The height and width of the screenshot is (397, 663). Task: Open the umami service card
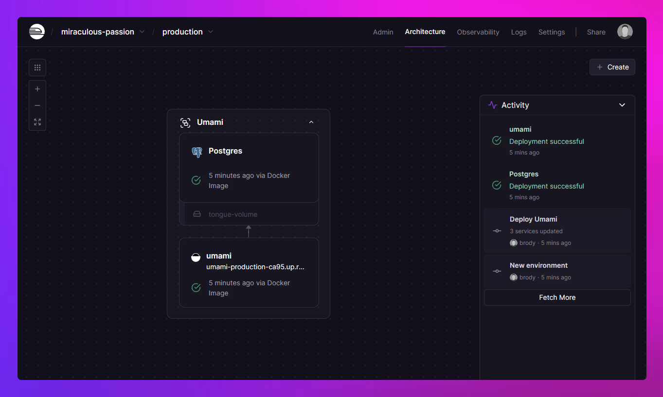tap(249, 273)
